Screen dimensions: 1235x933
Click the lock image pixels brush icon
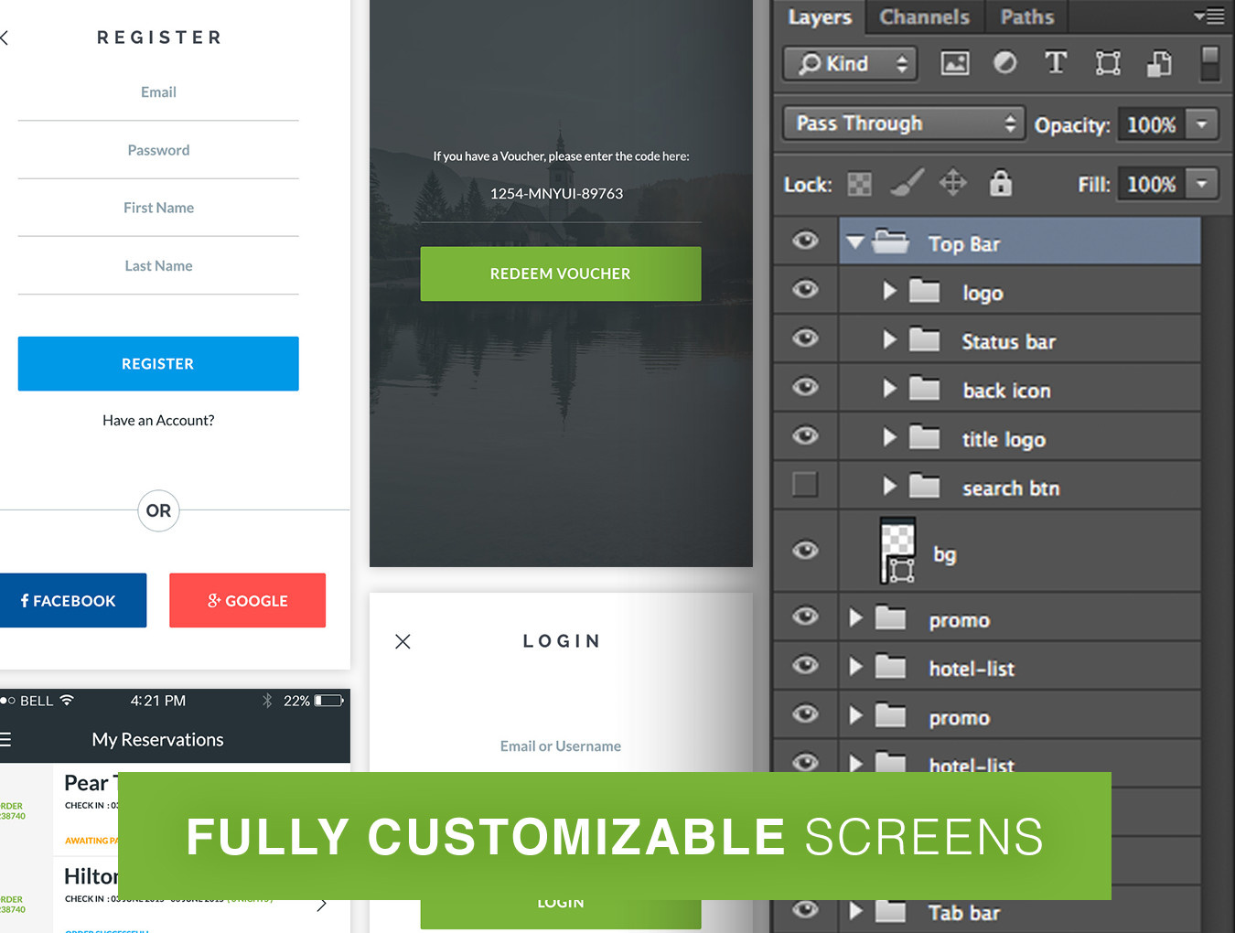[x=907, y=184]
